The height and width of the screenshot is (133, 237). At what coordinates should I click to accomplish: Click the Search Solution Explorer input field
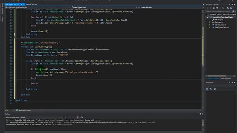(x=218, y=11)
